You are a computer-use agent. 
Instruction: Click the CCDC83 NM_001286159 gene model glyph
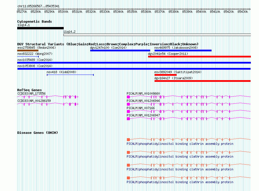click(48, 104)
